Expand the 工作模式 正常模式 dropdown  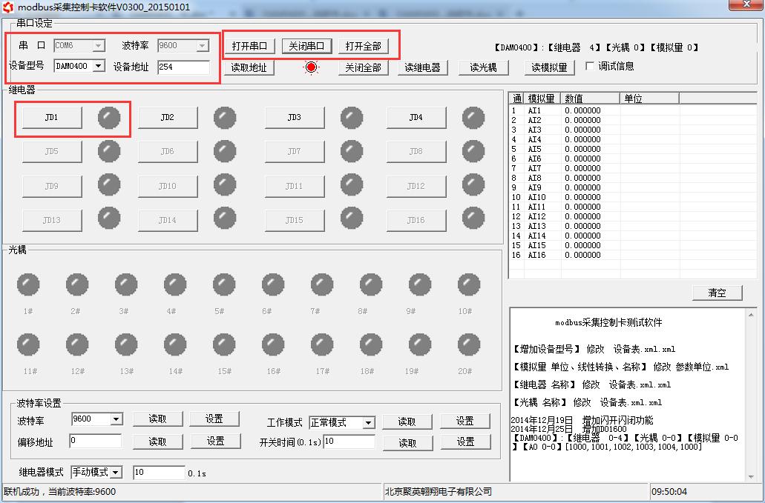369,423
